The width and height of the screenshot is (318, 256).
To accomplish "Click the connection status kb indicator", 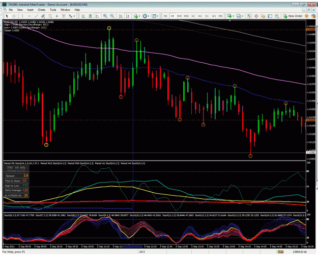I will click(299, 252).
